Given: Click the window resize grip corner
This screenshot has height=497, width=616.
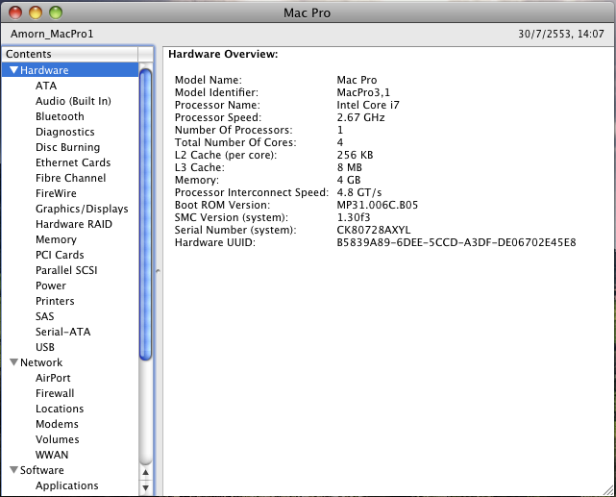Looking at the screenshot, I should 608,490.
